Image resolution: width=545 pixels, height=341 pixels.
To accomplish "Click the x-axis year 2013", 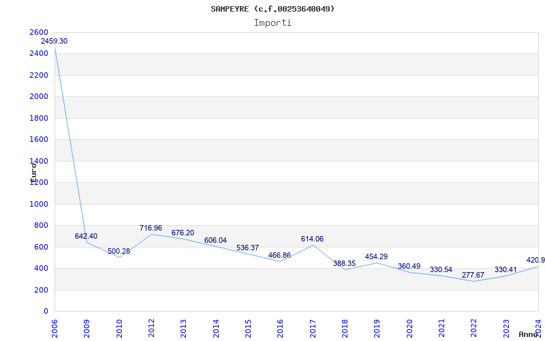I will pos(183,329).
